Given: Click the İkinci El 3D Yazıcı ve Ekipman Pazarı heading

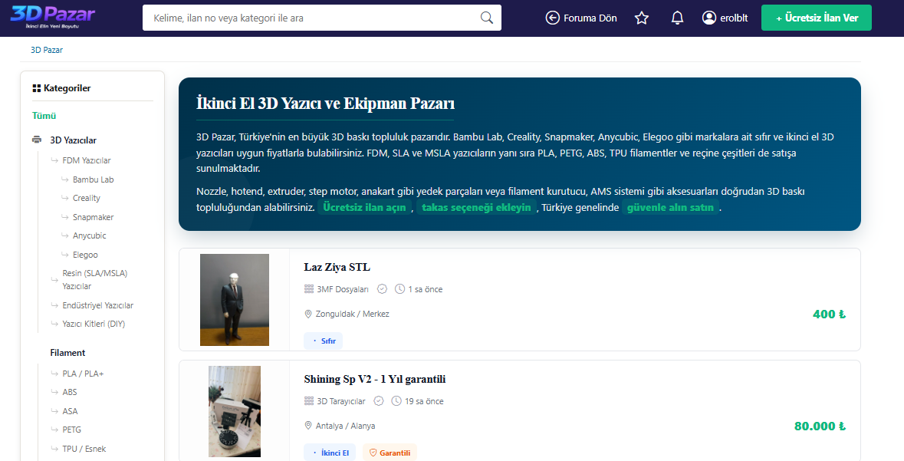Looking at the screenshot, I should 325,104.
